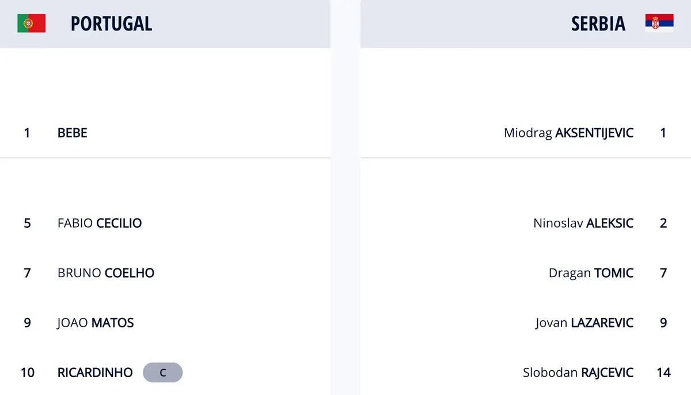Image resolution: width=691 pixels, height=395 pixels.
Task: Open Jovan LAZAREVIC player entry
Action: click(x=584, y=323)
